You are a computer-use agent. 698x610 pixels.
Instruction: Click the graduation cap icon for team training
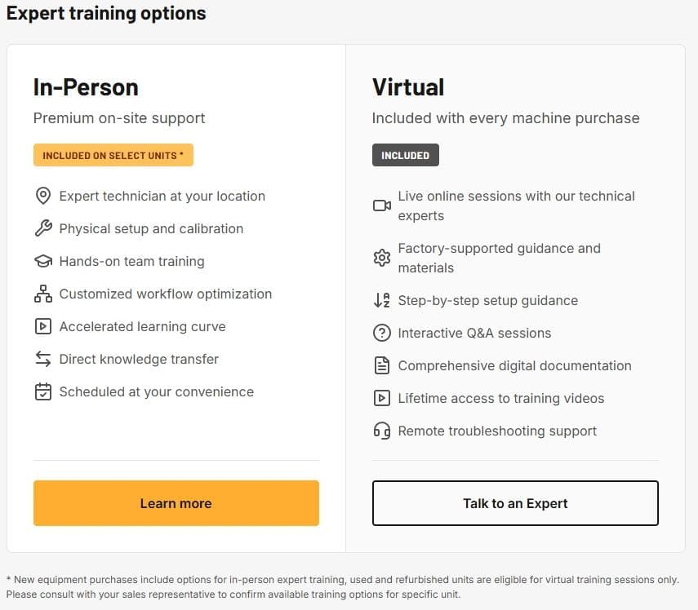[42, 262]
